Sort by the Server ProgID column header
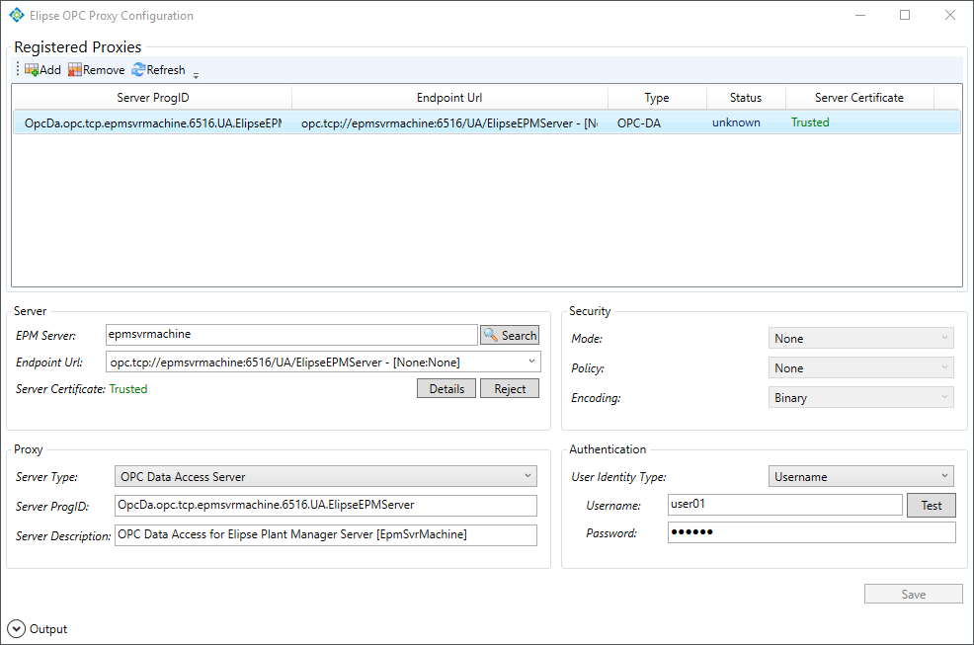This screenshot has height=645, width=974. 152,98
